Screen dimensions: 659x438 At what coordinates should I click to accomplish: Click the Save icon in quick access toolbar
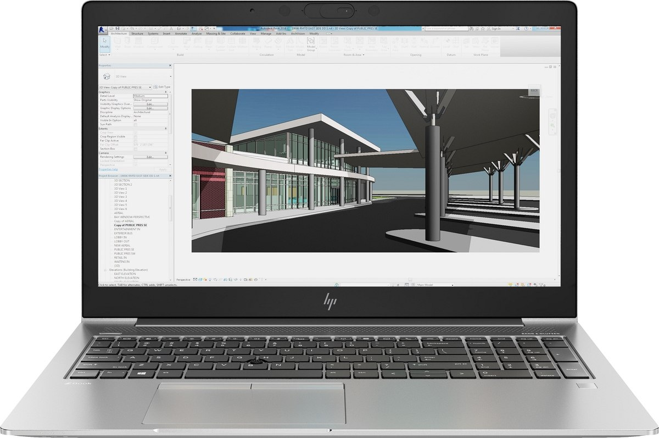pos(118,28)
